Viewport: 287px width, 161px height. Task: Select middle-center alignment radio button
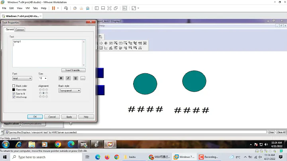pyautogui.click(x=43, y=93)
